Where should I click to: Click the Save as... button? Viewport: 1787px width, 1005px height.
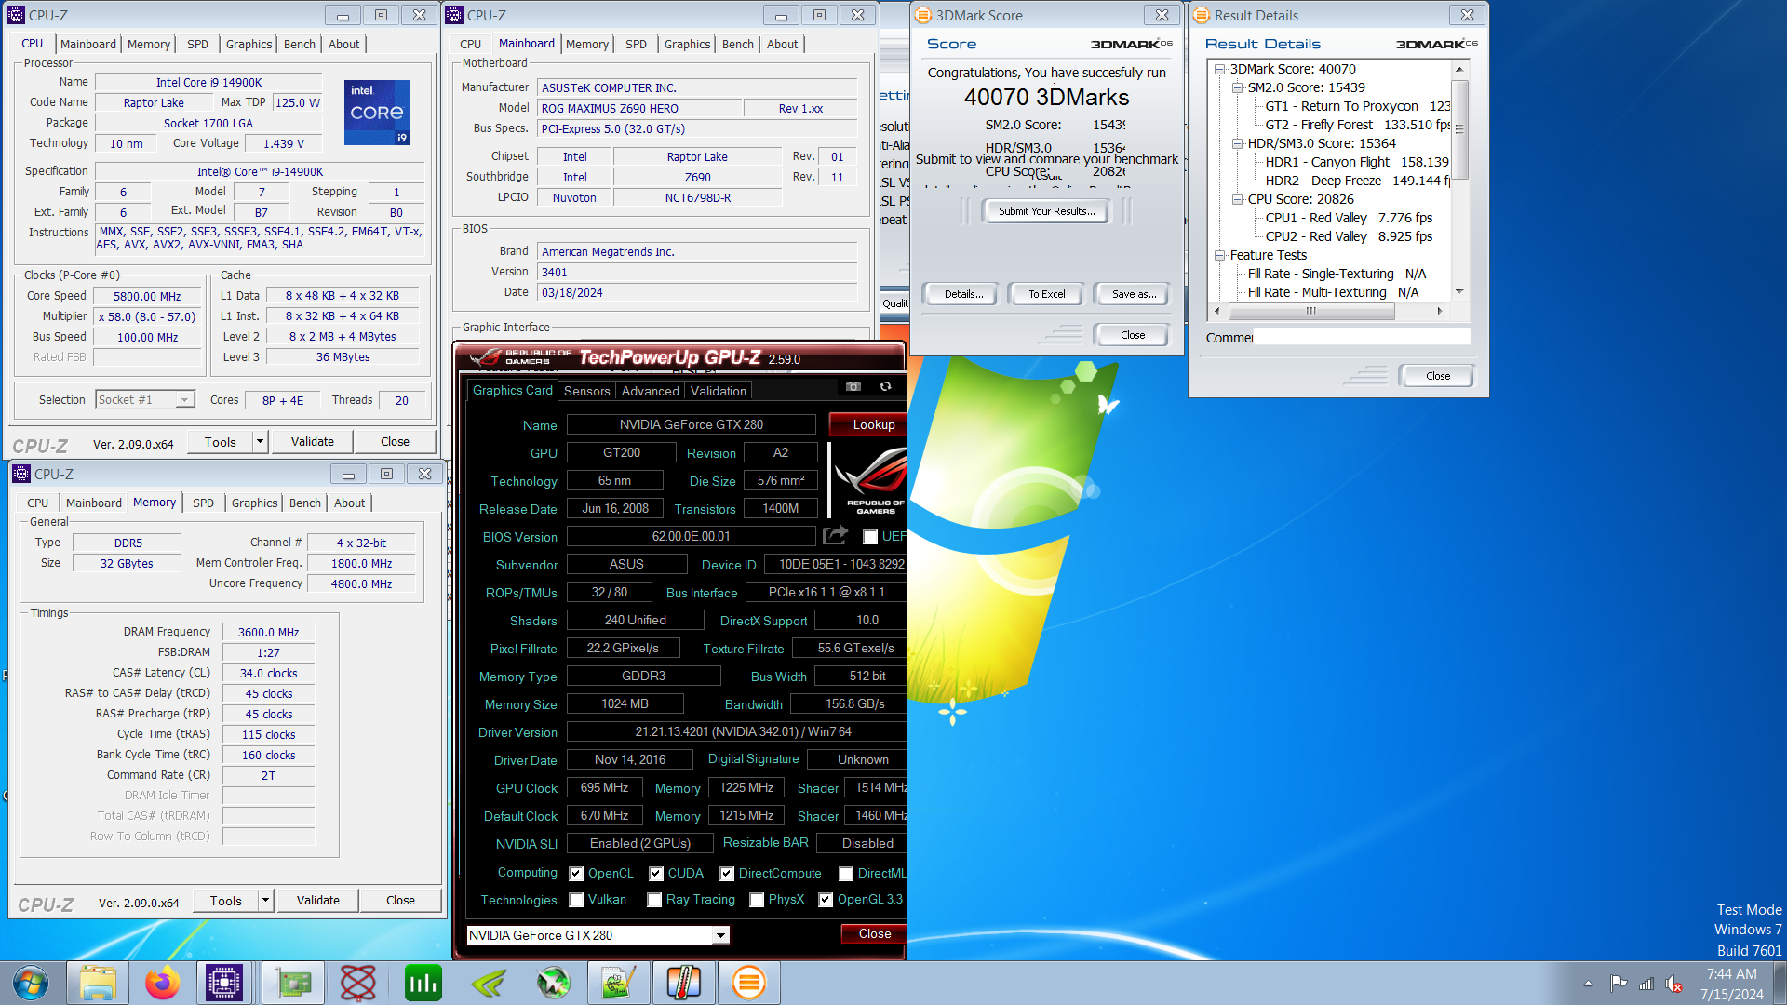point(1134,294)
